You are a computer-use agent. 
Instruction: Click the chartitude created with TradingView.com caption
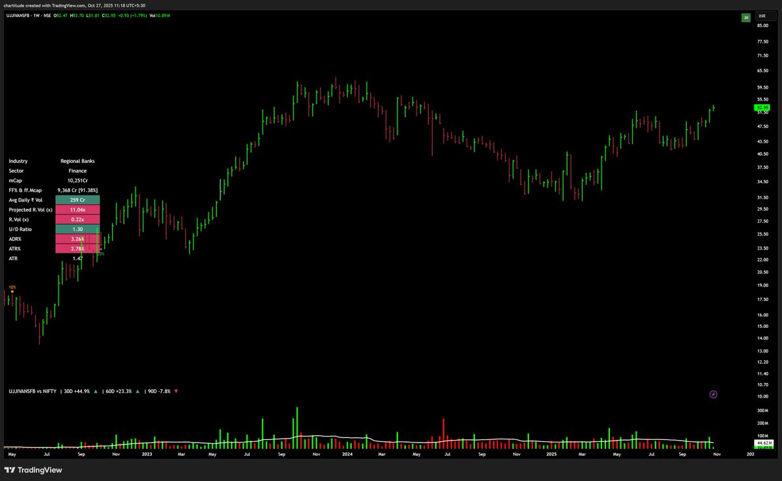(75, 5)
